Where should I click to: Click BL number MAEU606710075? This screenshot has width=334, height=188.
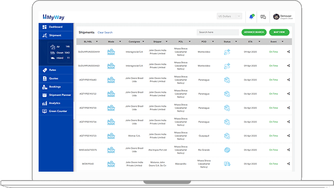click(x=88, y=150)
